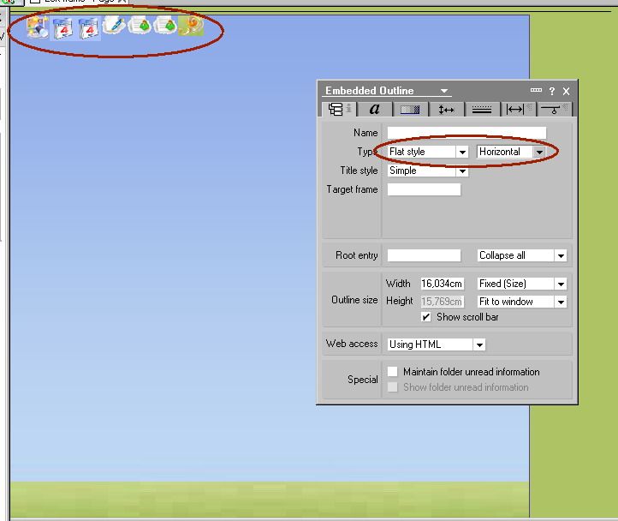Click the orange swirl outline icon at right
This screenshot has height=521, width=618.
point(191,26)
